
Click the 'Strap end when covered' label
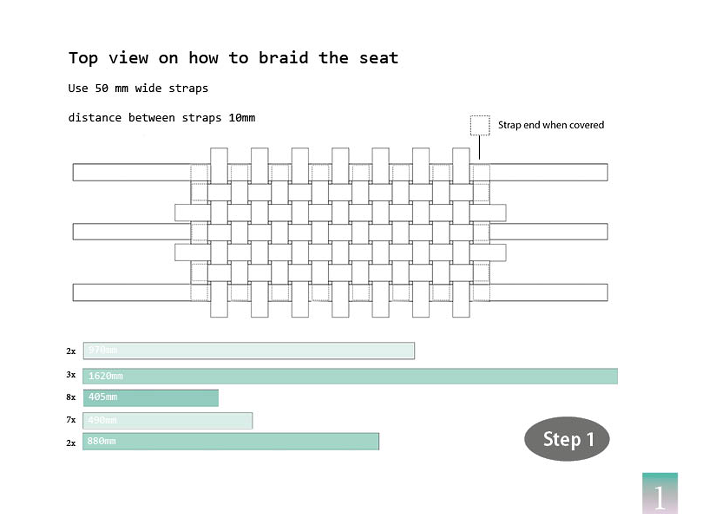coord(551,125)
